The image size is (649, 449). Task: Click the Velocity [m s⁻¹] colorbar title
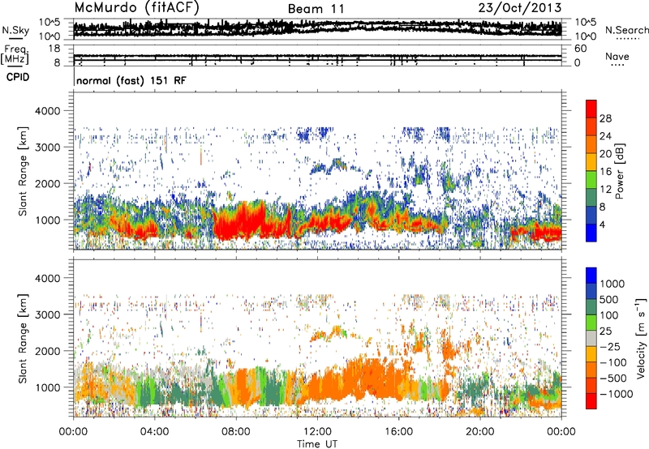(641, 338)
